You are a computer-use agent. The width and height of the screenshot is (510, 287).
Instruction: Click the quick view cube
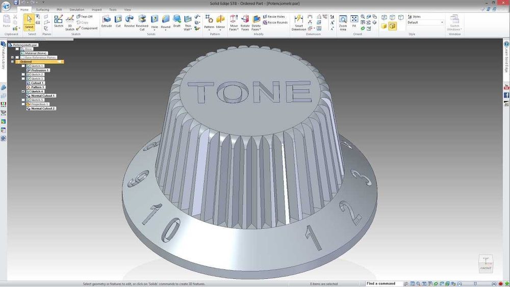[x=486, y=264]
